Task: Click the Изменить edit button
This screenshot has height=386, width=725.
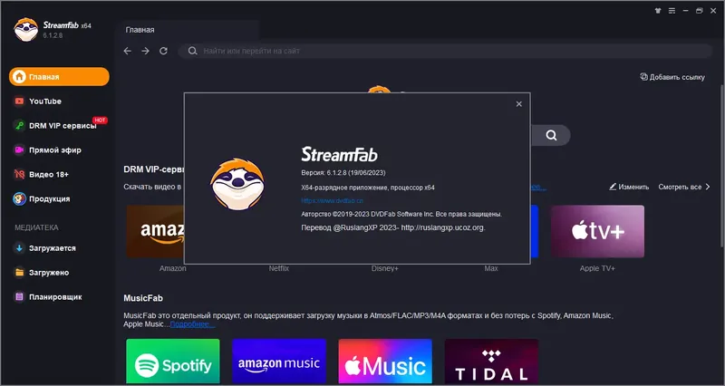Action: click(629, 187)
